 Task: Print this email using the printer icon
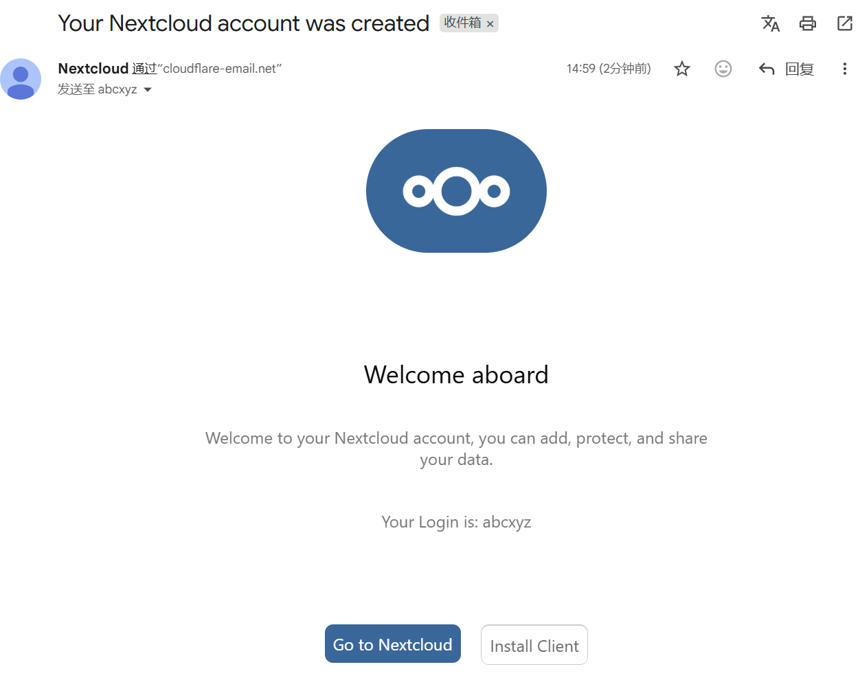pos(807,23)
